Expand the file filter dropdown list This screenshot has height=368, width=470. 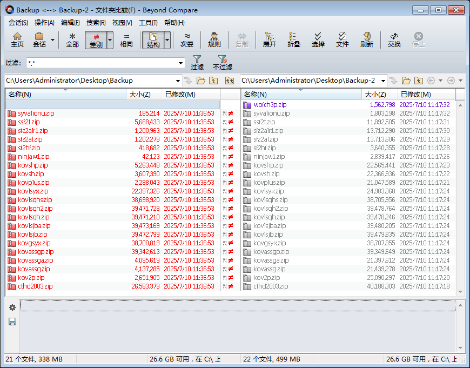[x=180, y=63]
